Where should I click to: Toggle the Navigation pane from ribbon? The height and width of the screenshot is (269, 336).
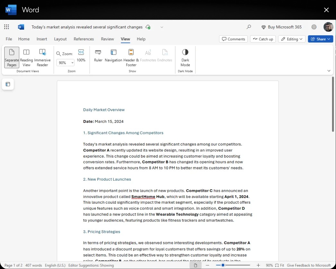pyautogui.click(x=113, y=55)
